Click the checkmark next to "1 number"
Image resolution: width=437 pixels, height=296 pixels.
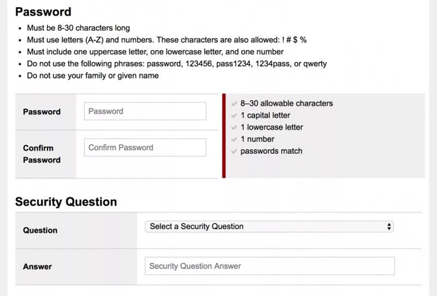tap(234, 140)
